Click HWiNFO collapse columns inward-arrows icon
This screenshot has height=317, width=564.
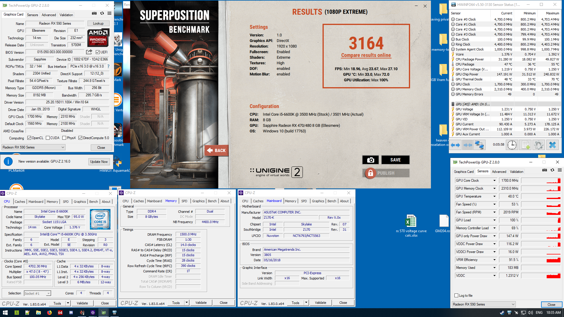tap(467, 145)
